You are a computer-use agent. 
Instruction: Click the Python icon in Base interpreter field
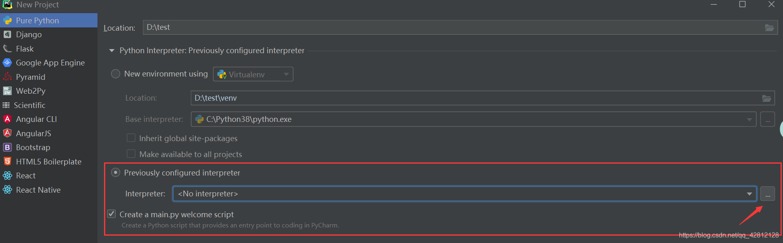[199, 119]
